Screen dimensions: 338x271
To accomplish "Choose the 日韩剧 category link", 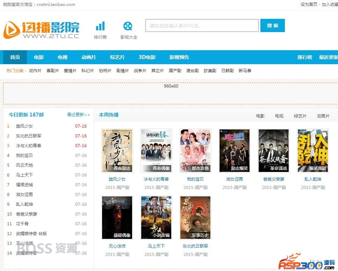I will point(228,70).
